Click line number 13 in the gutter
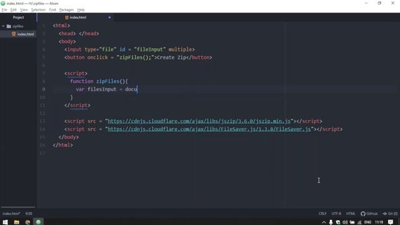Screen dimensions: 400x225 (x=42, y=121)
